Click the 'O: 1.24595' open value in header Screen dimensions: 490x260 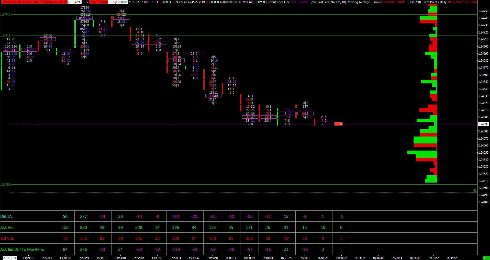point(191,2)
